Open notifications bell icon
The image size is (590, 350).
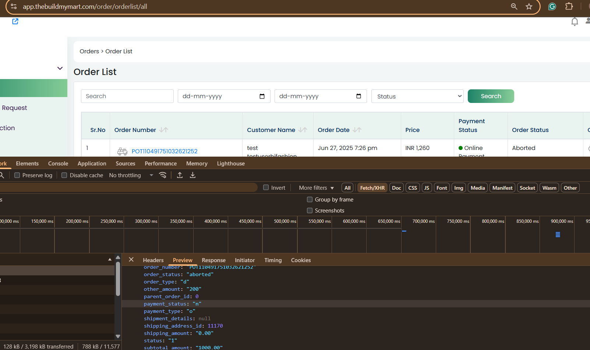click(x=575, y=22)
